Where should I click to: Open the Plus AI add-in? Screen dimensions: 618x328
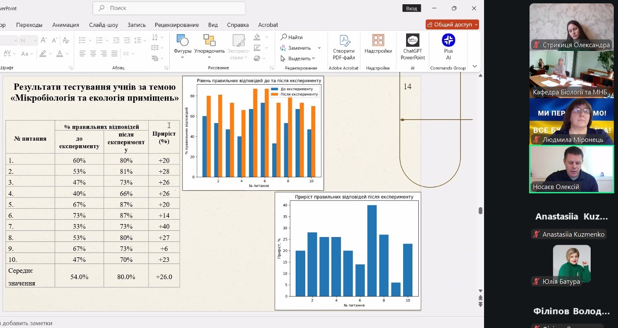[x=448, y=41]
